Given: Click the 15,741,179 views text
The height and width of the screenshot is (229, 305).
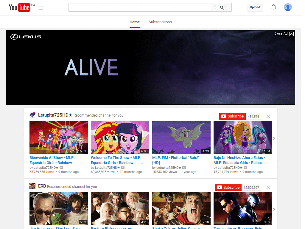Looking at the screenshot, I should point(226,172).
